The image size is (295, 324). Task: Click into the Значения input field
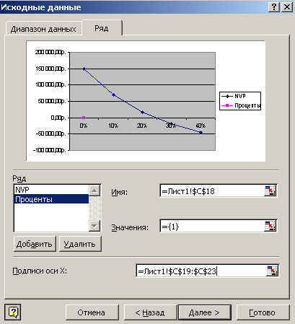point(212,226)
